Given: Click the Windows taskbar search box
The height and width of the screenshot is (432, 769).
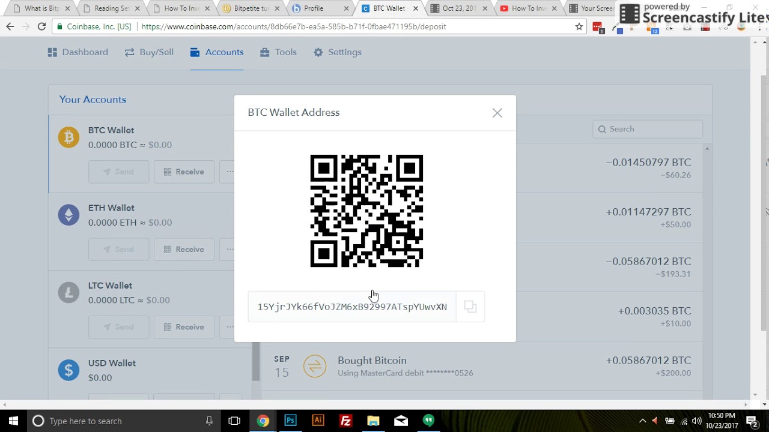Looking at the screenshot, I should coord(123,421).
